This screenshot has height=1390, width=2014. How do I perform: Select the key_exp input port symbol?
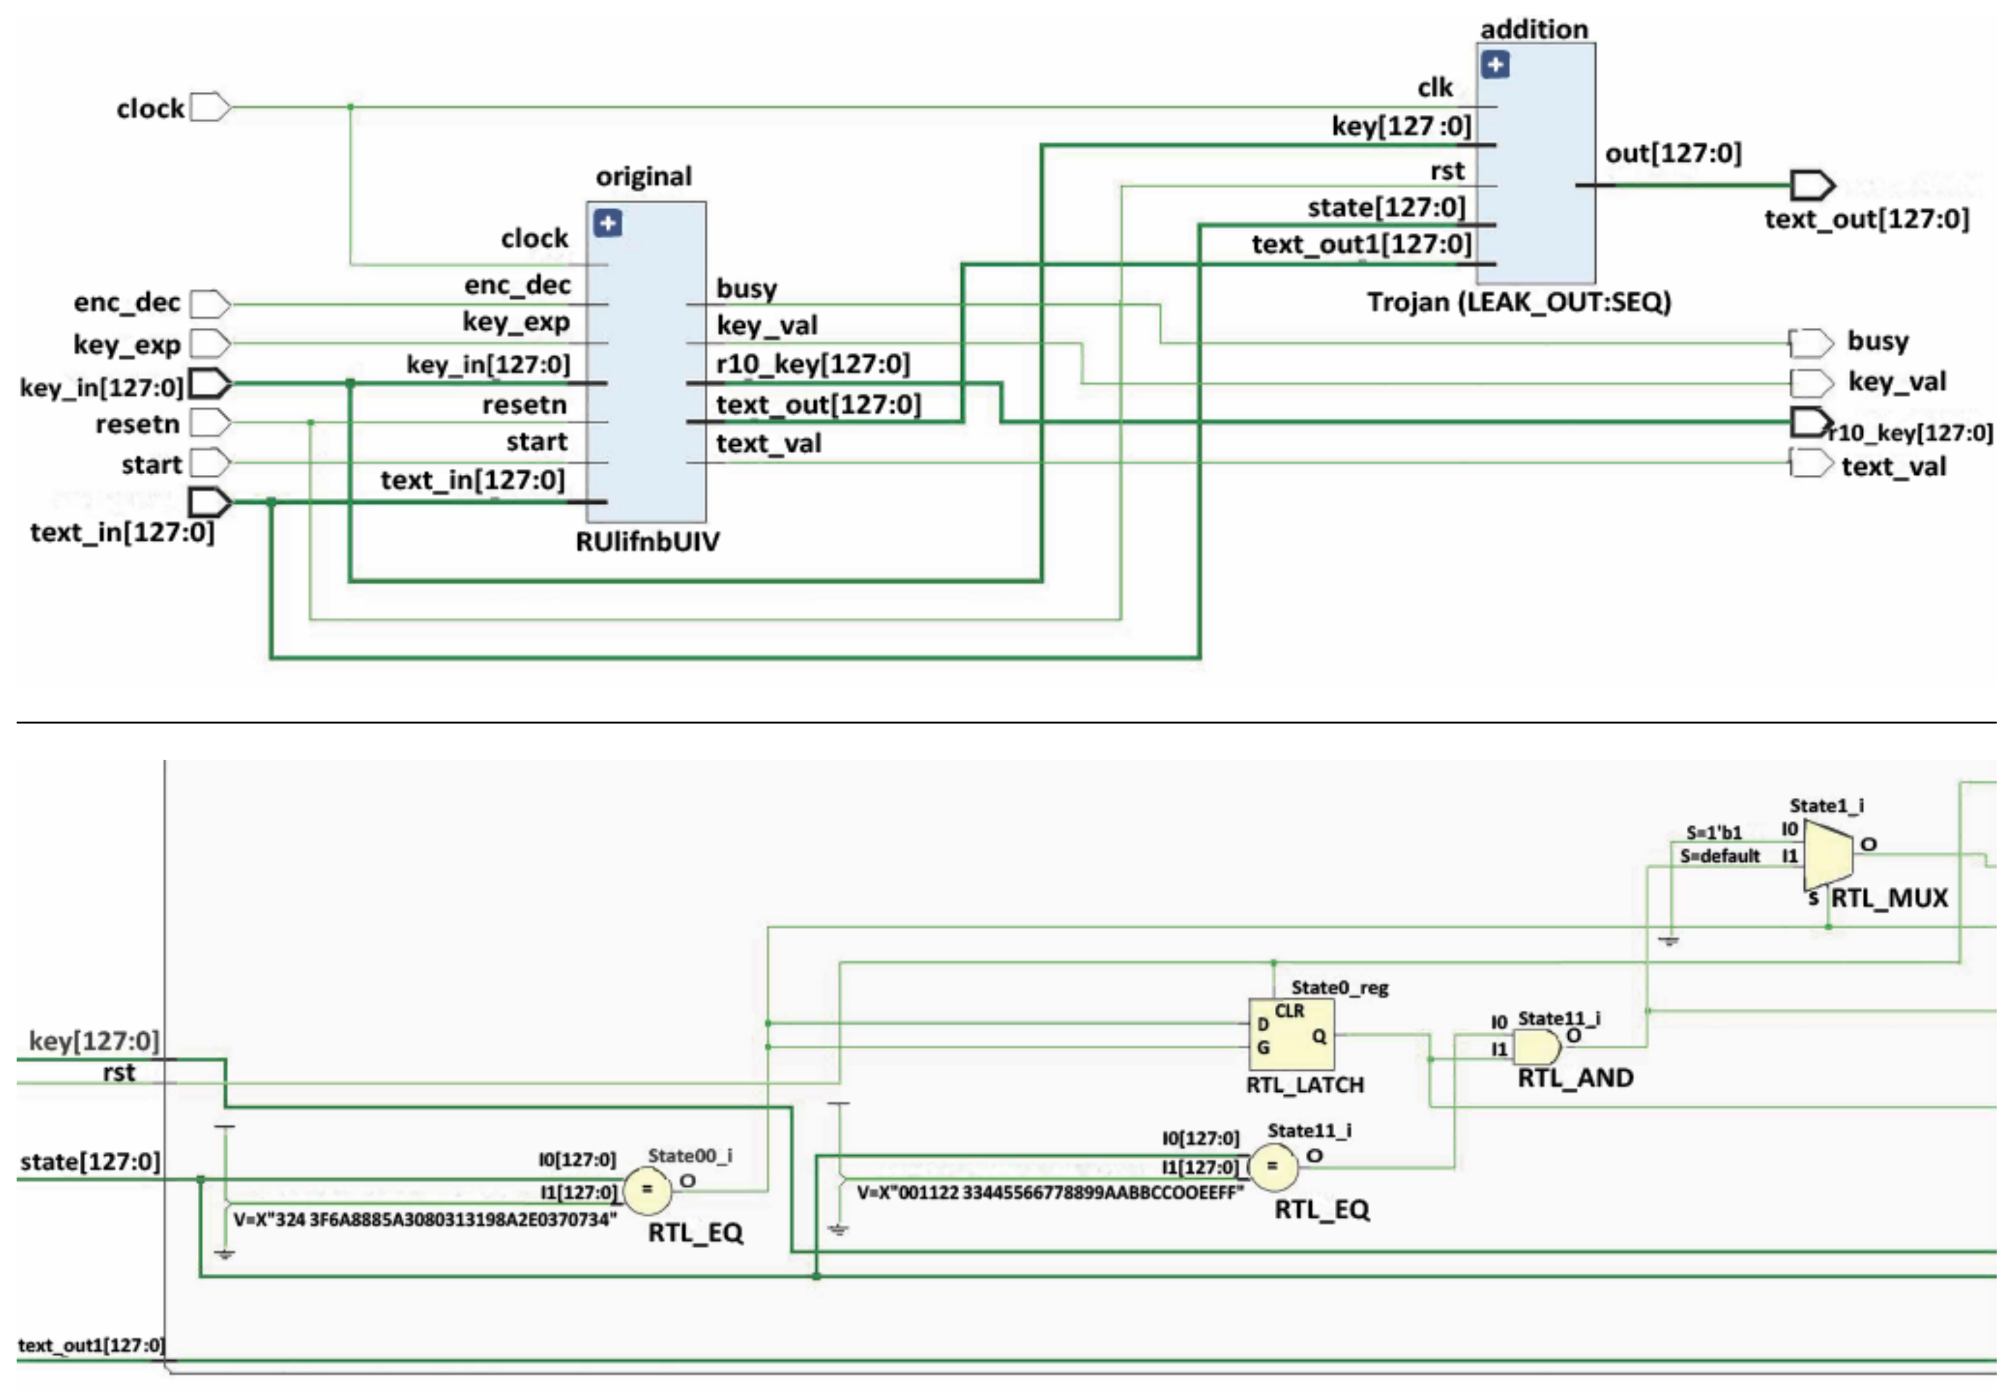[x=210, y=343]
